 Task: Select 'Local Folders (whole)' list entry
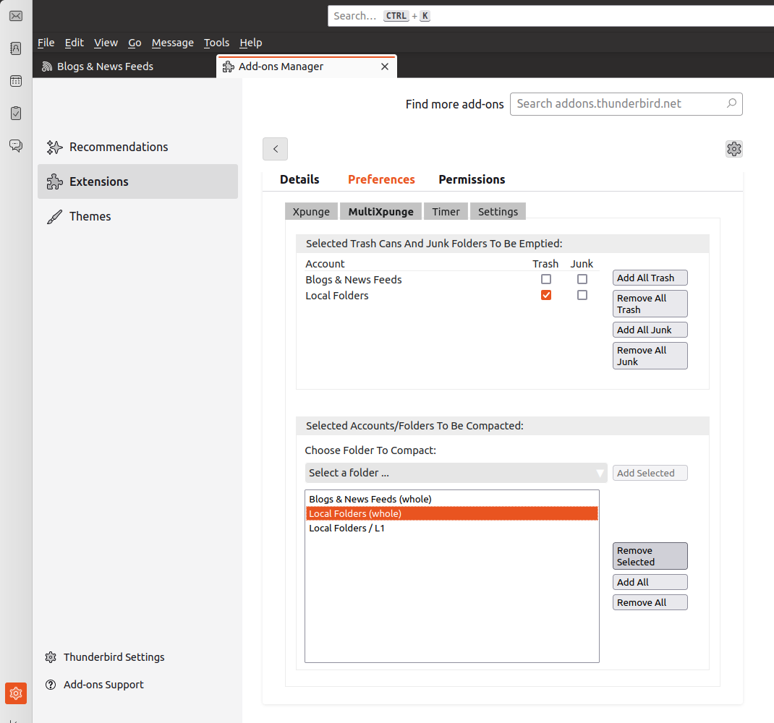tap(451, 514)
